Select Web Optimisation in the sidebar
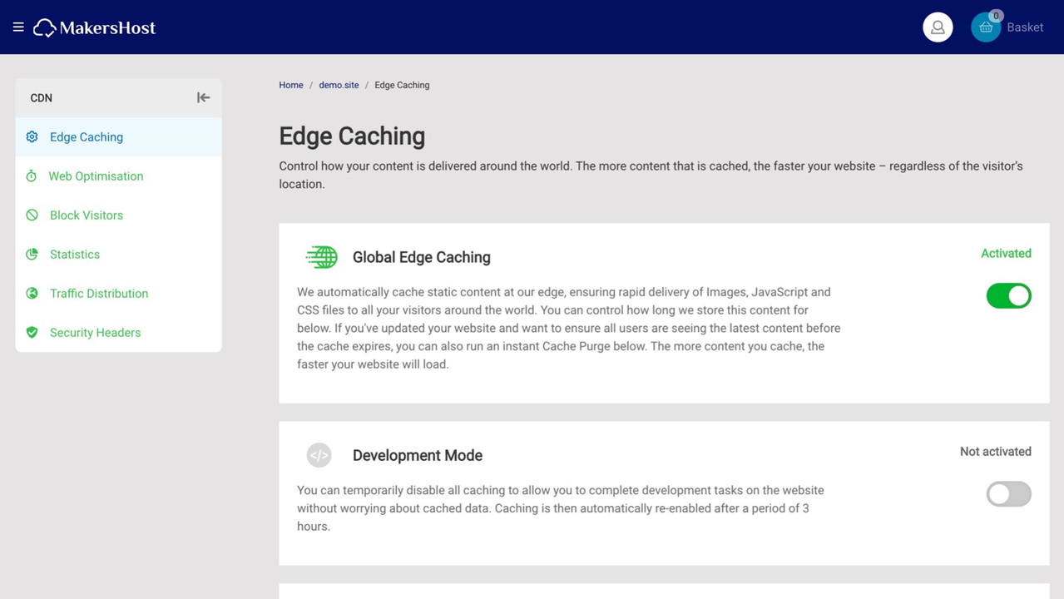This screenshot has height=599, width=1064. (96, 176)
